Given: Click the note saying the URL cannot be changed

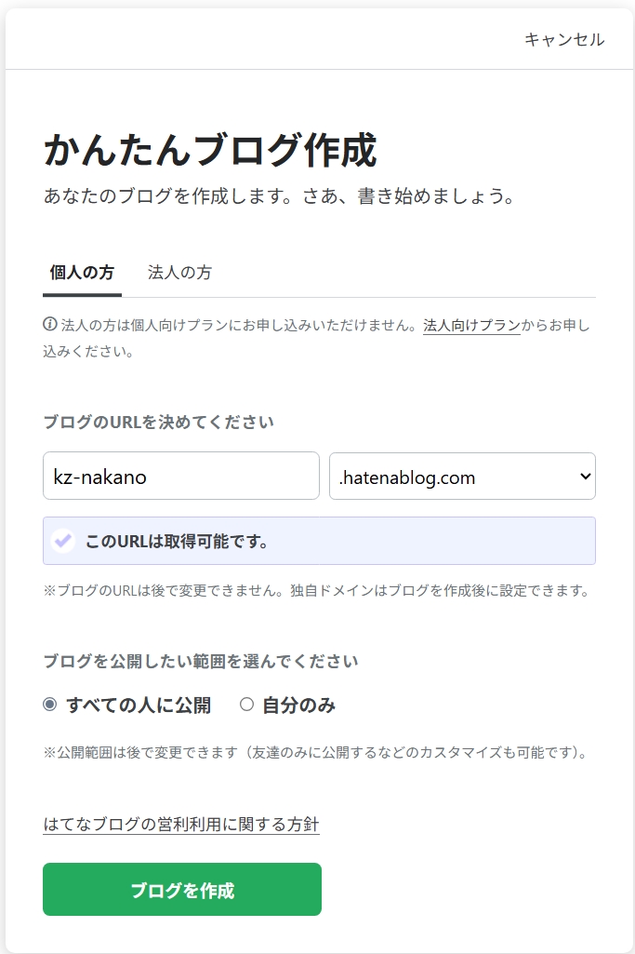Looking at the screenshot, I should coord(316,591).
